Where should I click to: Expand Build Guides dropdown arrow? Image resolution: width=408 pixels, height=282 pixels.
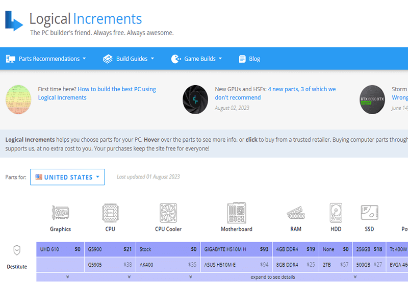pyautogui.click(x=152, y=59)
